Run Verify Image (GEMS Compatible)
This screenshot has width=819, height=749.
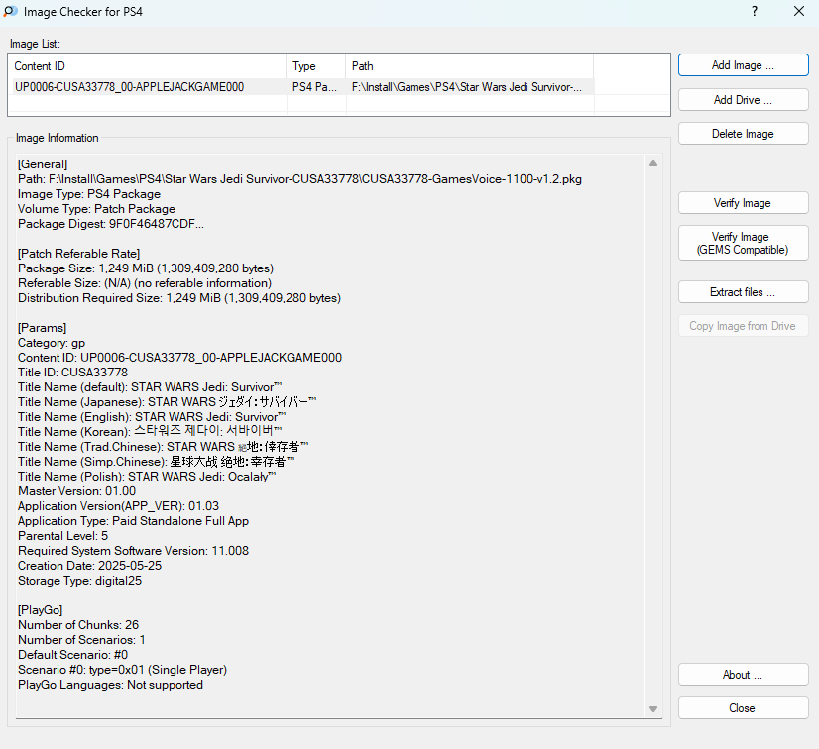(x=743, y=243)
